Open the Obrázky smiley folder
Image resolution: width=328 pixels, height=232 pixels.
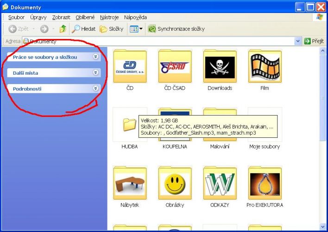click(x=175, y=183)
